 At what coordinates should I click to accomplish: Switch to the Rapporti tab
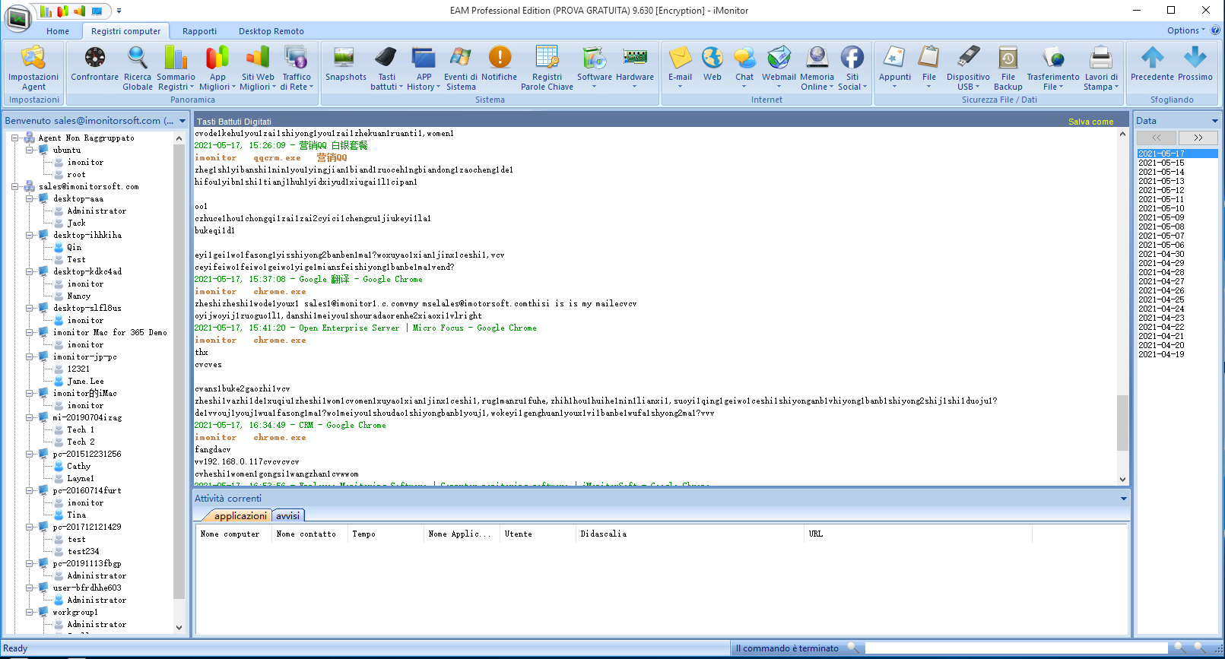(x=199, y=31)
